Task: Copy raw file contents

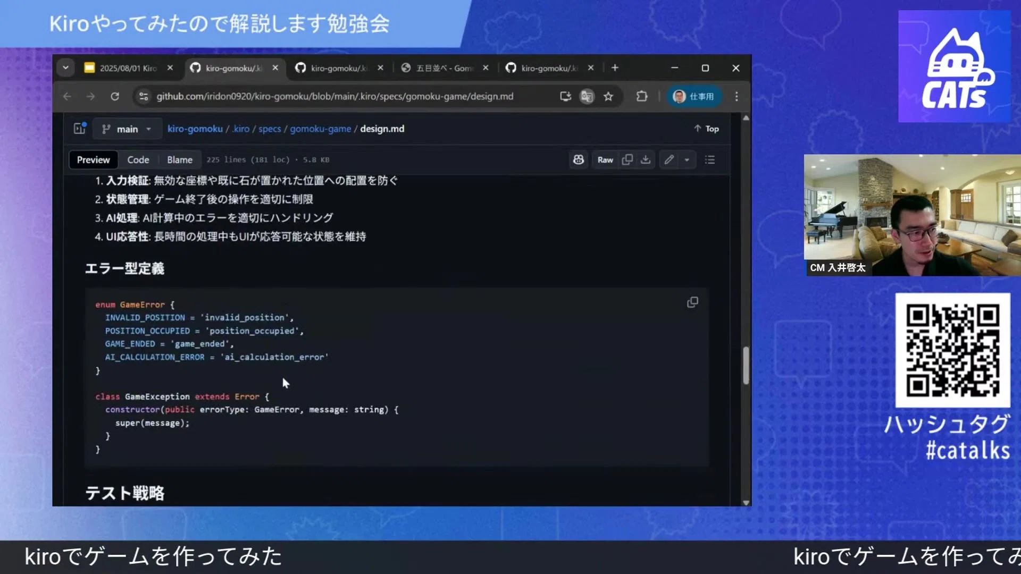Action: pos(627,159)
